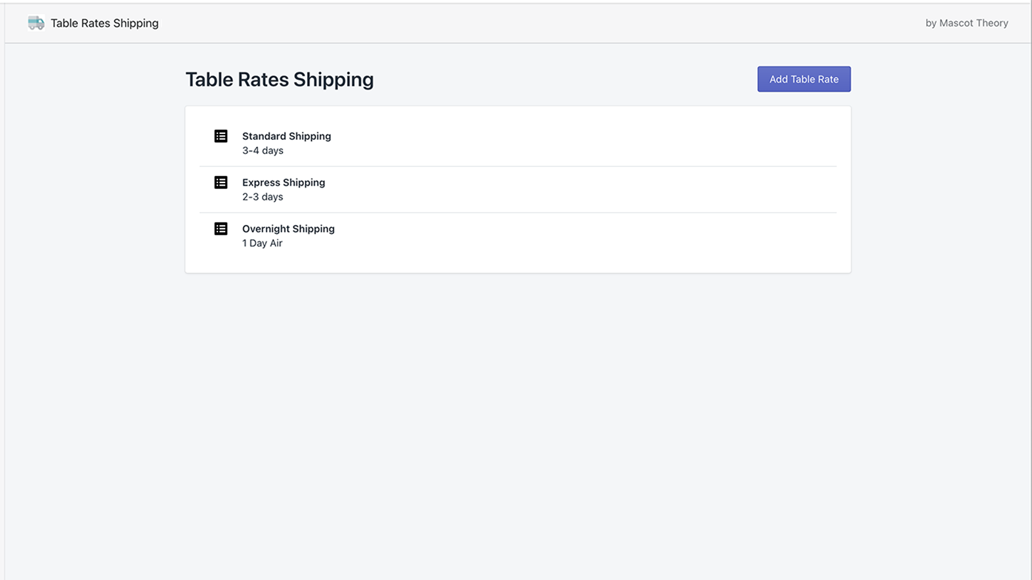Screen dimensions: 1032x580
Task: Click the table icon beside Standard Shipping
Action: tap(221, 136)
